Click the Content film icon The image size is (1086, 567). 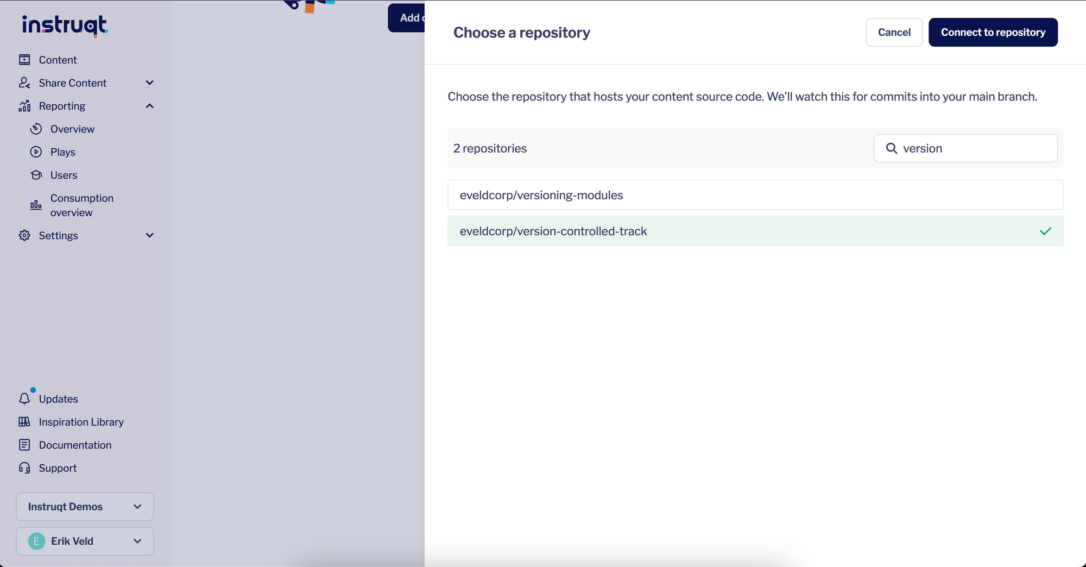pyautogui.click(x=24, y=60)
